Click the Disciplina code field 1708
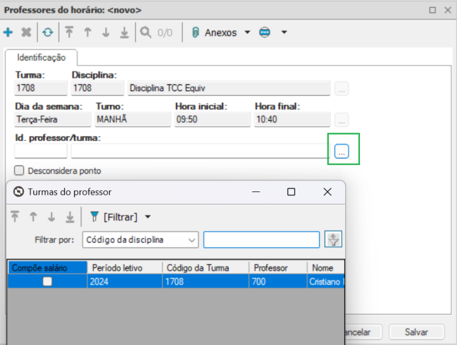This screenshot has height=345, width=457. tap(98, 88)
